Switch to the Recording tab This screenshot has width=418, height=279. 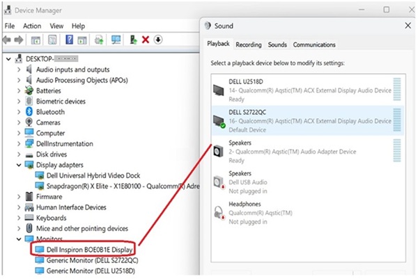point(249,45)
